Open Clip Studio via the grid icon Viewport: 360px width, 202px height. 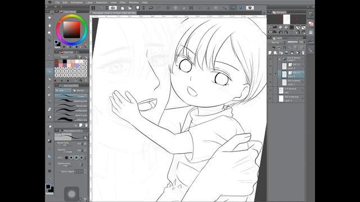[93, 8]
